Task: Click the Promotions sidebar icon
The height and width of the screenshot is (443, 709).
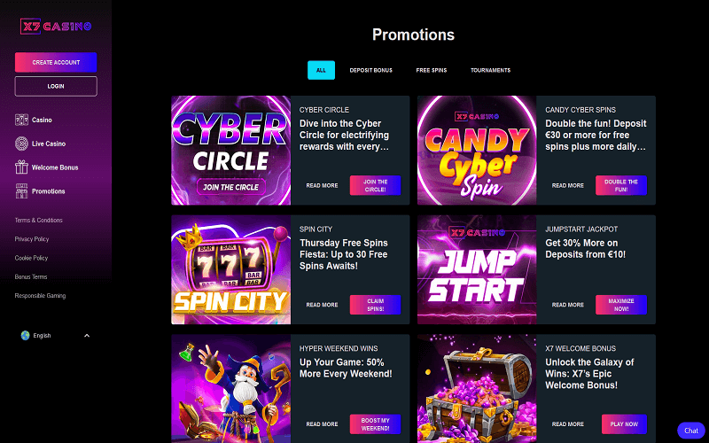Action: click(21, 191)
